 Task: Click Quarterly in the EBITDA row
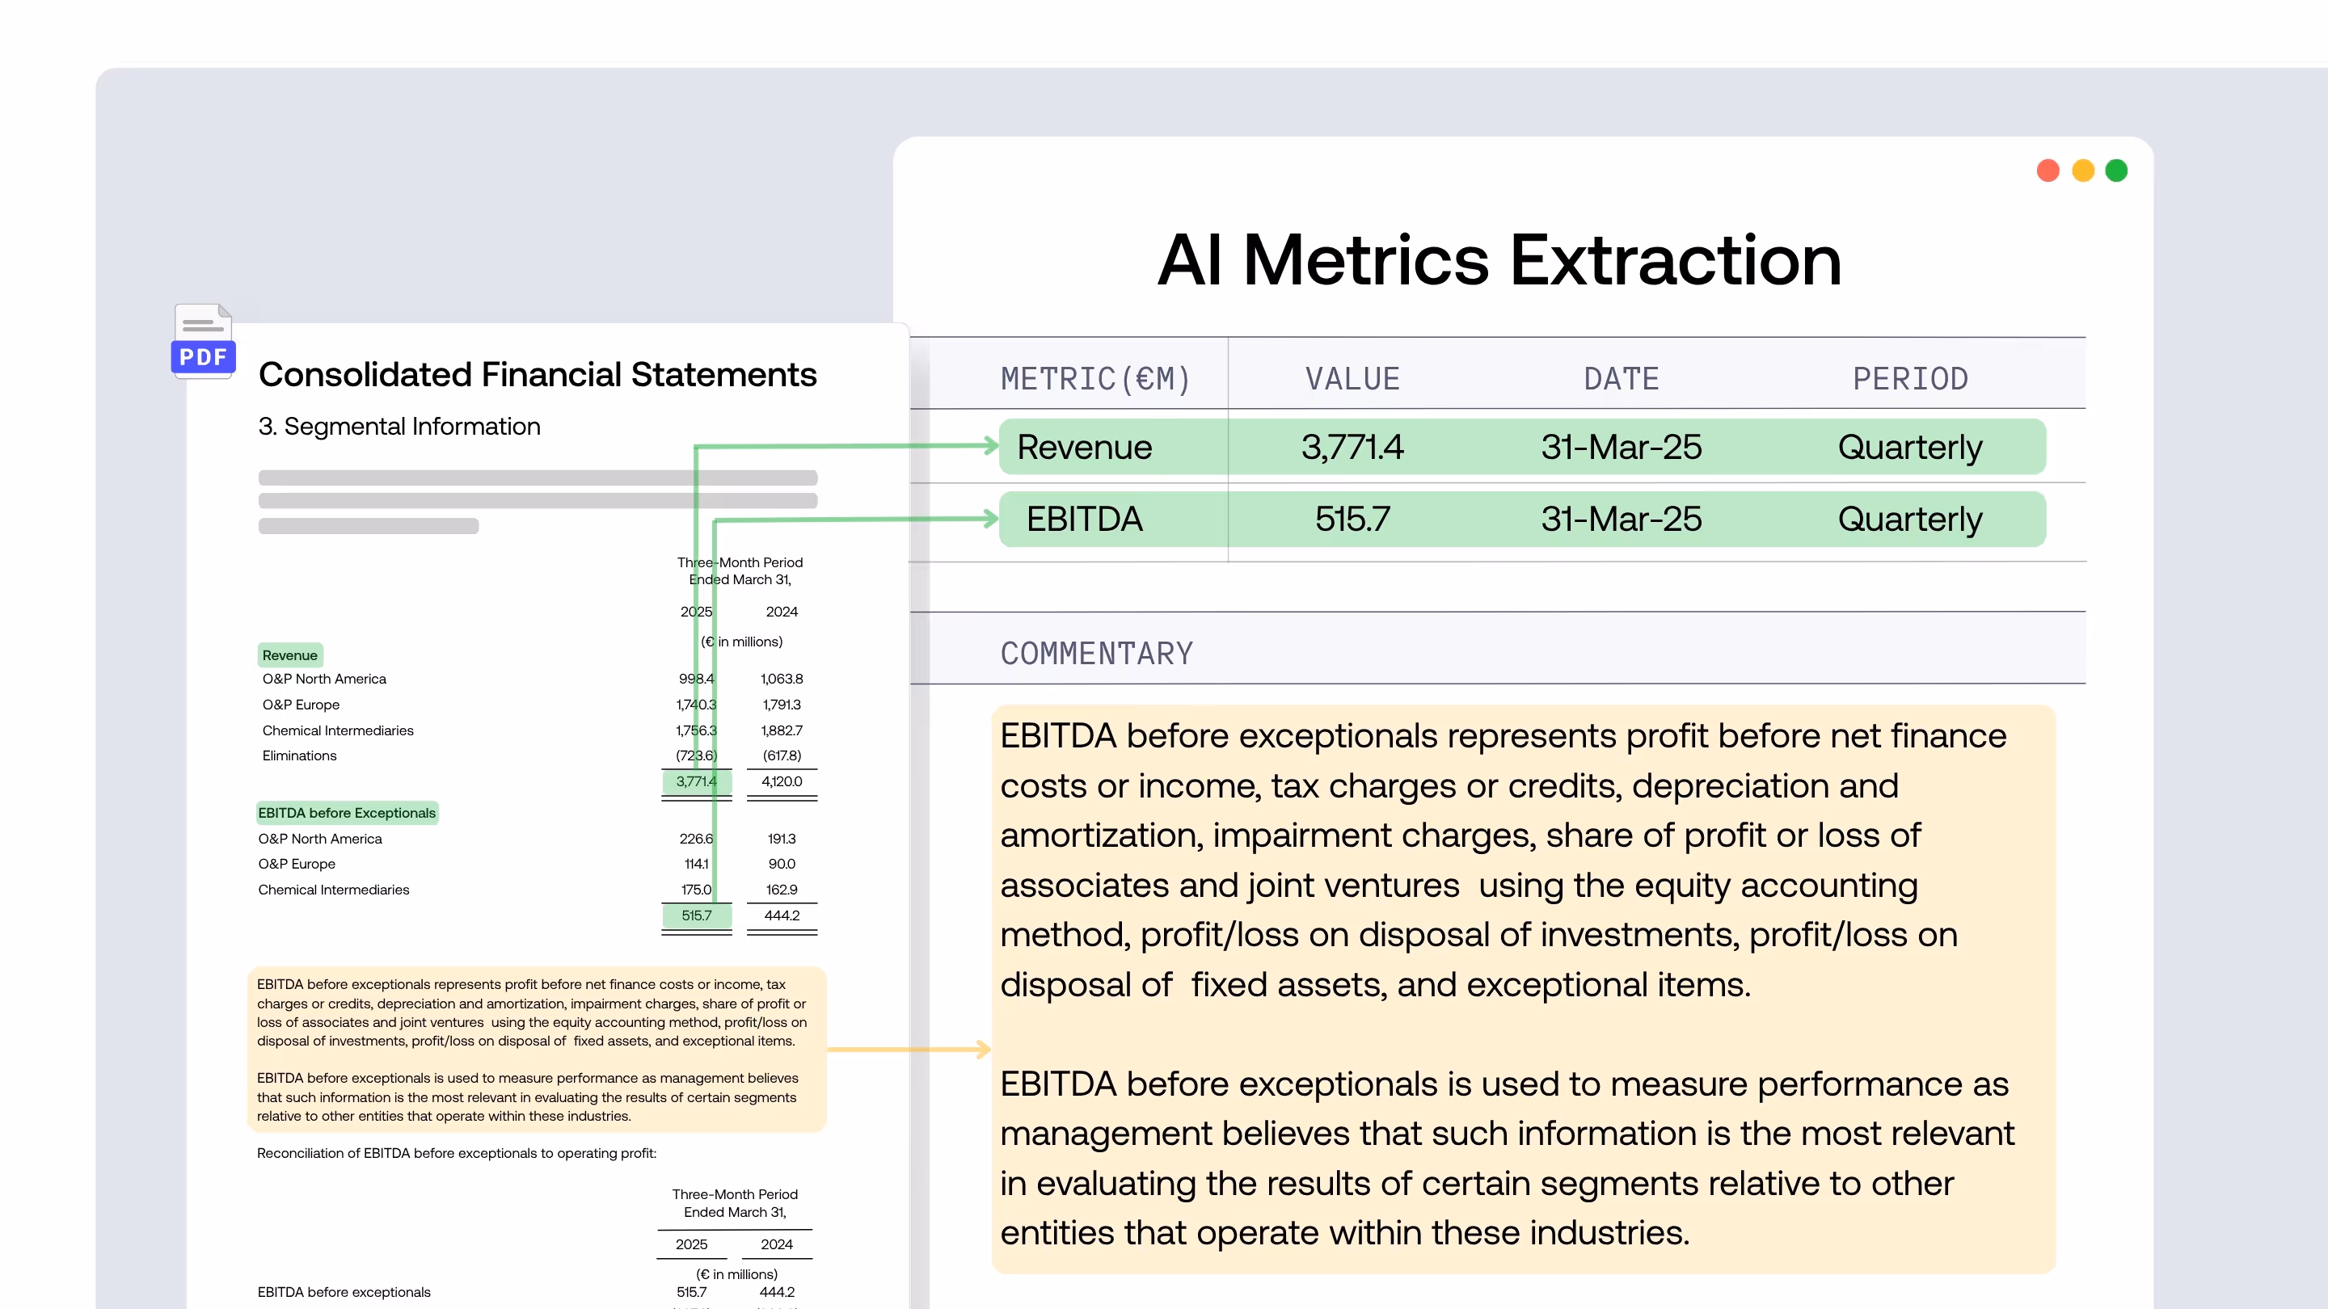pyautogui.click(x=1910, y=520)
